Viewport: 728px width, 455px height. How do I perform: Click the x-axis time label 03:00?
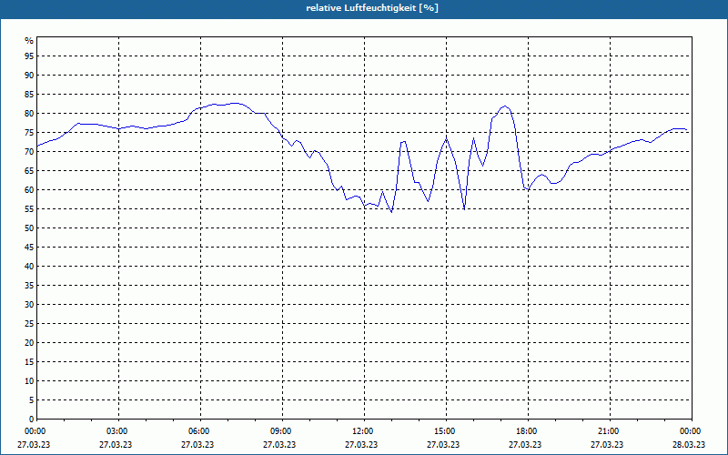[119, 431]
